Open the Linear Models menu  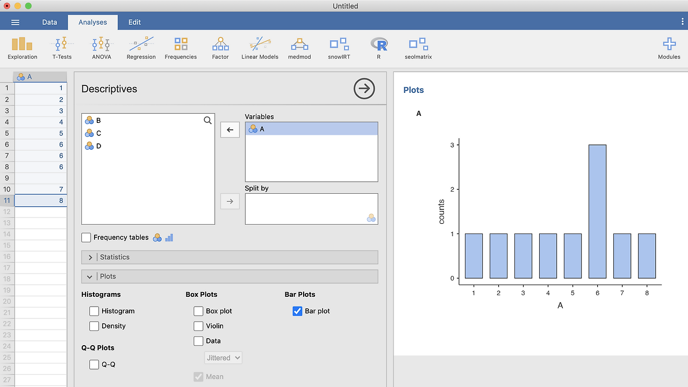[260, 48]
